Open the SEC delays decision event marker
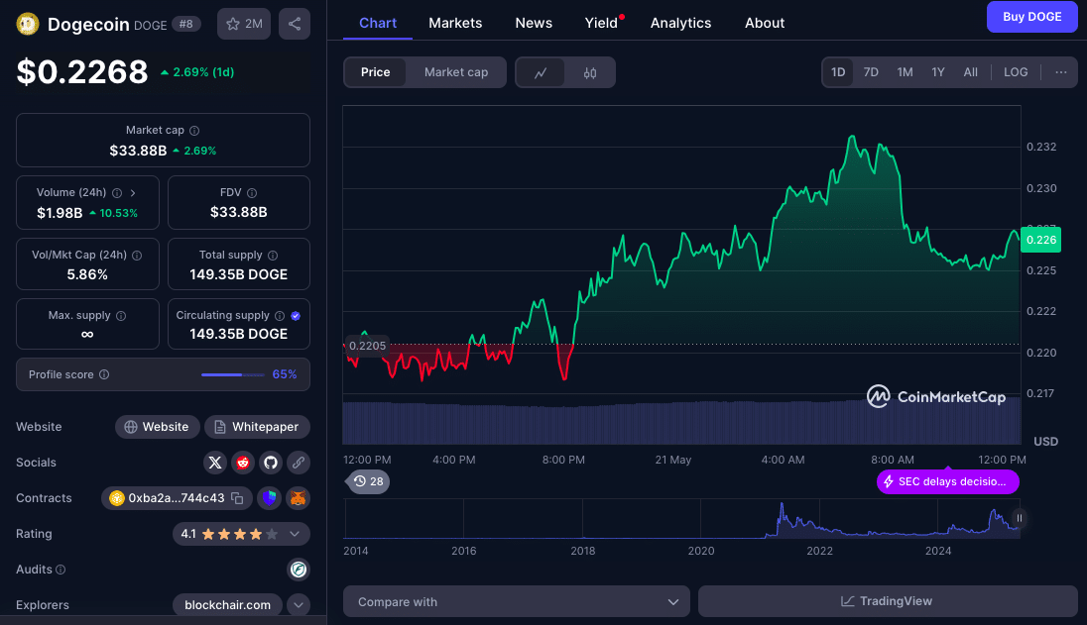Screen dimensions: 1087x625 tap(948, 481)
